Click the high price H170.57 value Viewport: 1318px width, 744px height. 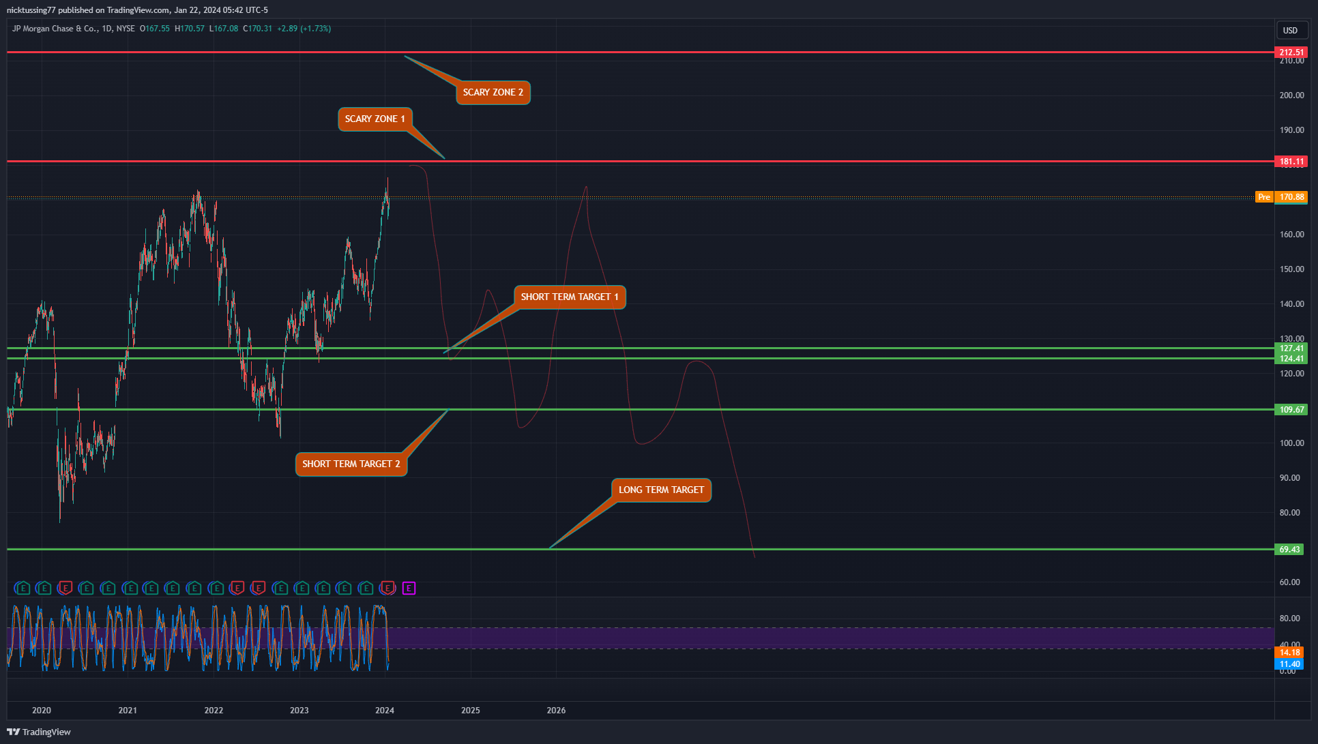(x=190, y=29)
